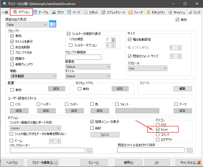Screen dimensions: 203x167
Task: Switch to the 一般 tab
Action: [5, 12]
